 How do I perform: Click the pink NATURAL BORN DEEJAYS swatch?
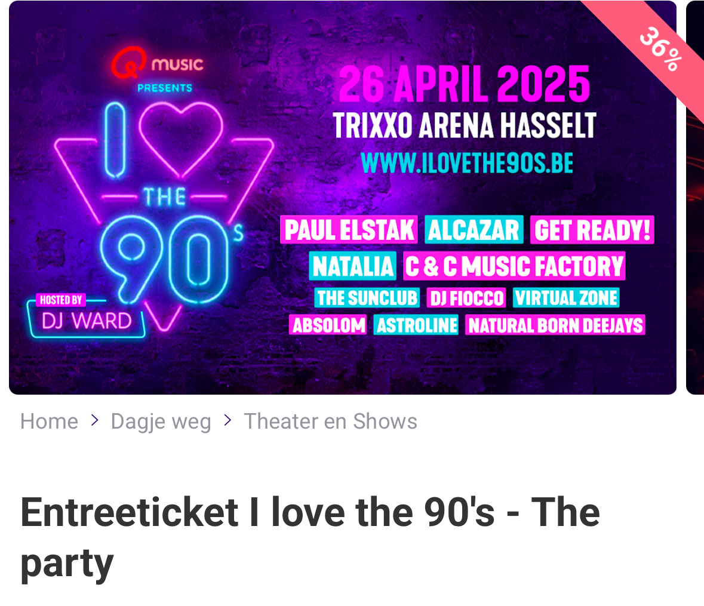pyautogui.click(x=555, y=325)
